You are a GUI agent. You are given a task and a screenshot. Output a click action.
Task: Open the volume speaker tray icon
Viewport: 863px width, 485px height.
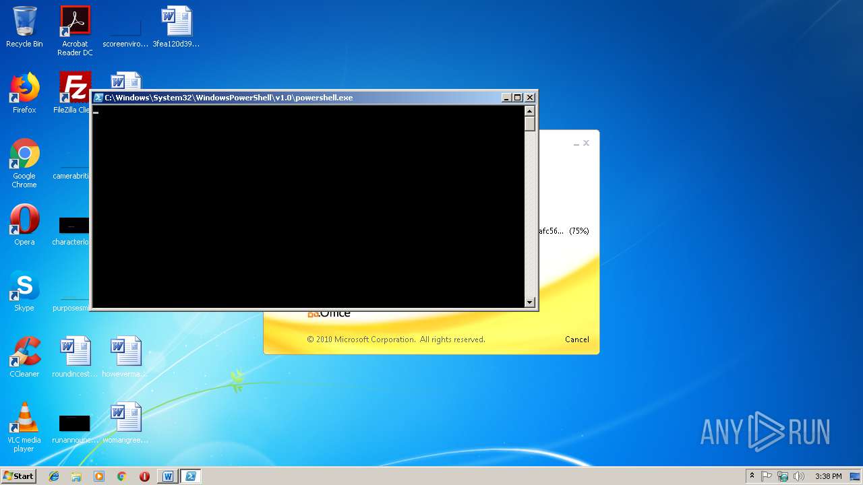click(x=799, y=476)
